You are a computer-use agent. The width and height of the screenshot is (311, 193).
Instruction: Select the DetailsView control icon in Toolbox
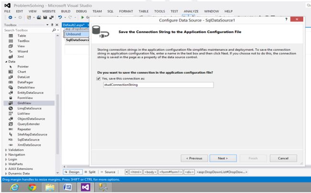pos(11,87)
